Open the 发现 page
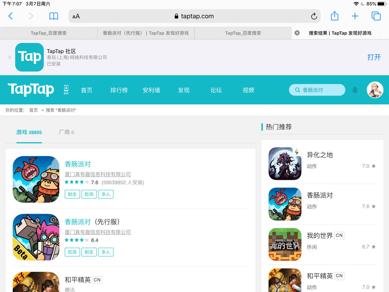389x292 pixels. tap(184, 90)
